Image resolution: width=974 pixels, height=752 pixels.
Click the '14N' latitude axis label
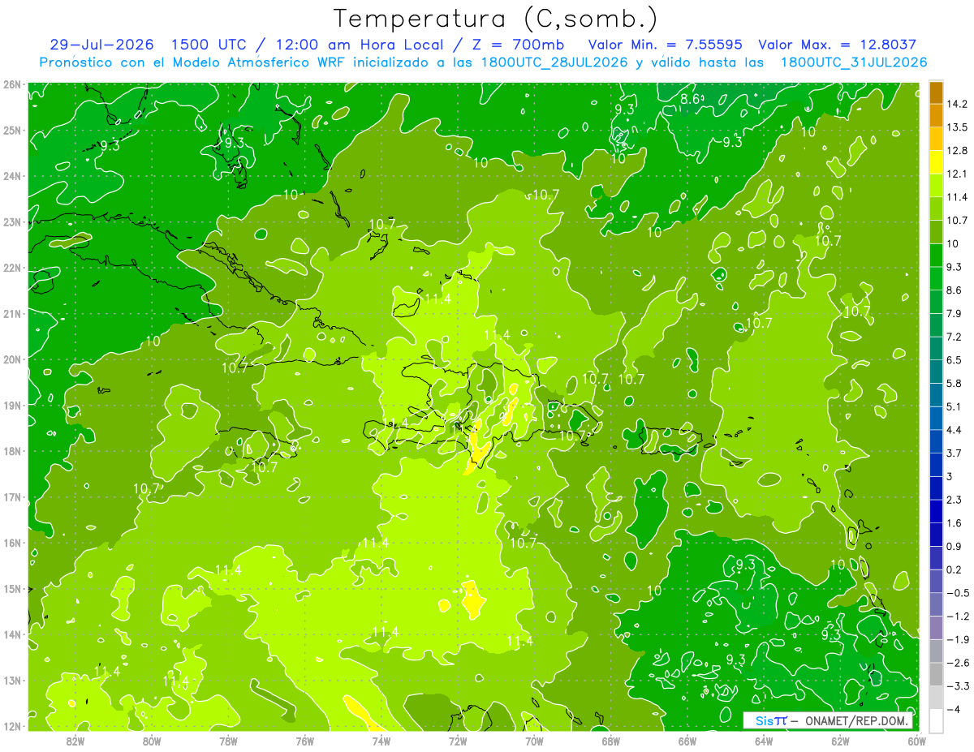click(x=11, y=634)
